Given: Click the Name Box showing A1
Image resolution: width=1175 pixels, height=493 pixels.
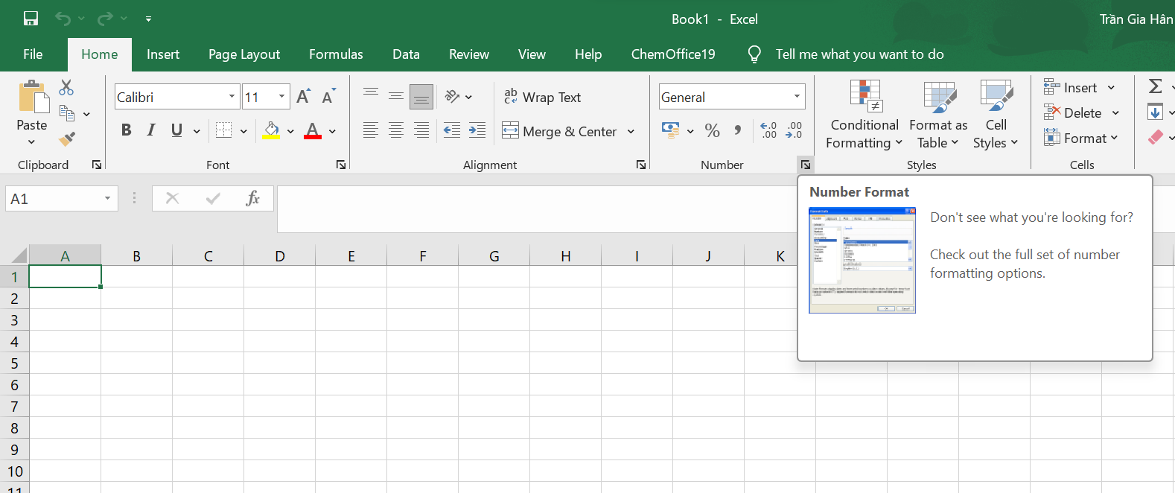Looking at the screenshot, I should pyautogui.click(x=61, y=199).
